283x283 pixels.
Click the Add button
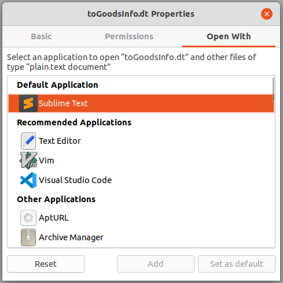pos(156,264)
